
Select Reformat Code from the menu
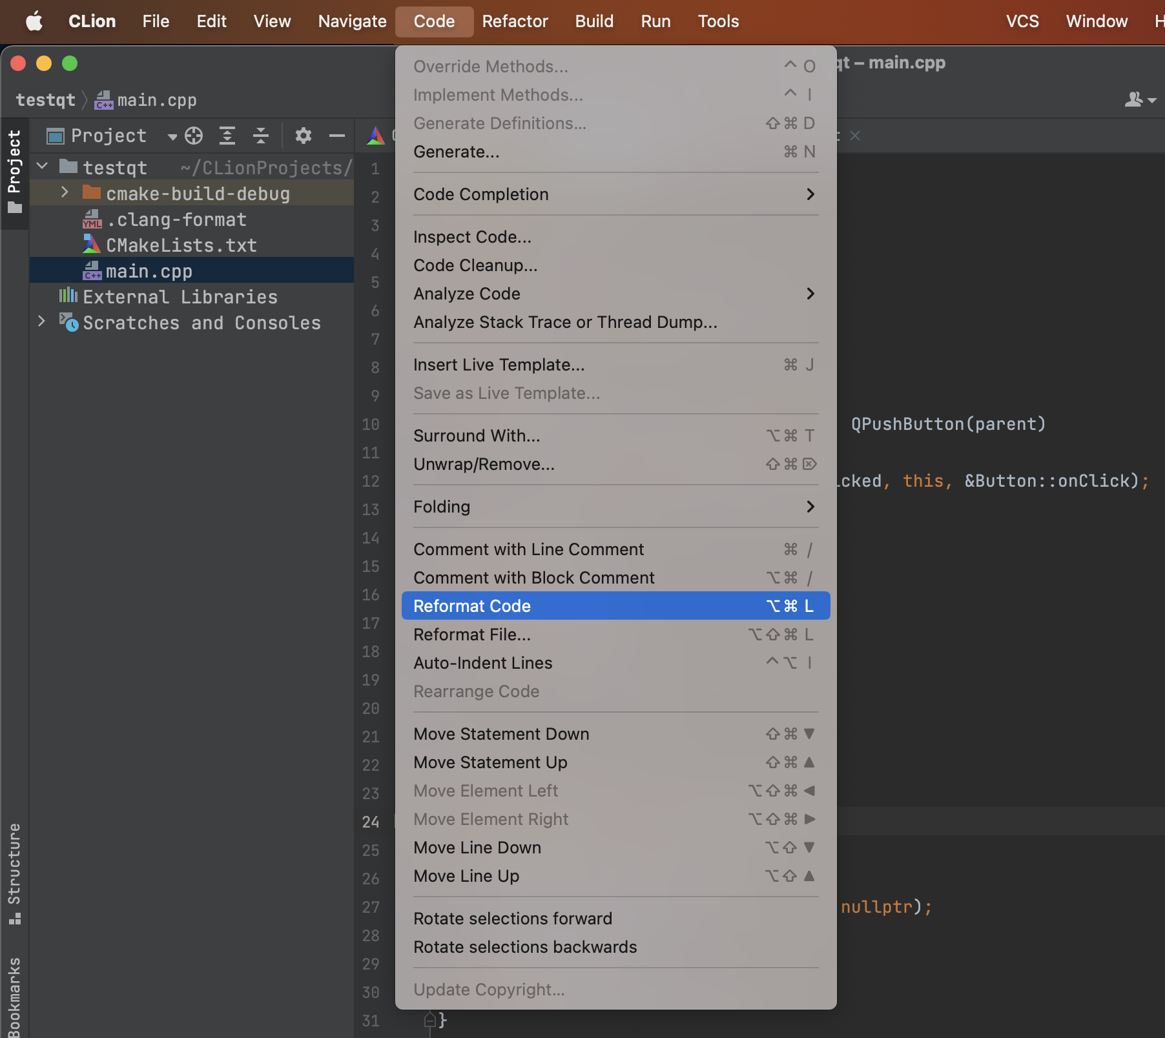click(x=471, y=605)
